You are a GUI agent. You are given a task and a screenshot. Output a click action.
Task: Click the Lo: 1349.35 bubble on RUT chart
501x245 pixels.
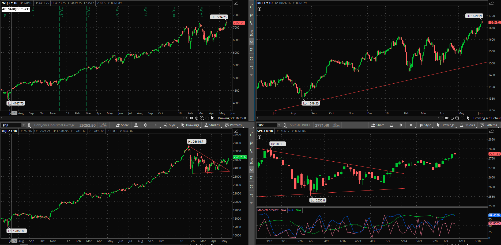tap(311, 103)
